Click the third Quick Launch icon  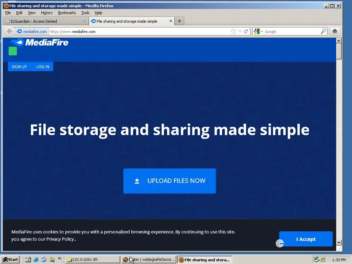pos(44,260)
